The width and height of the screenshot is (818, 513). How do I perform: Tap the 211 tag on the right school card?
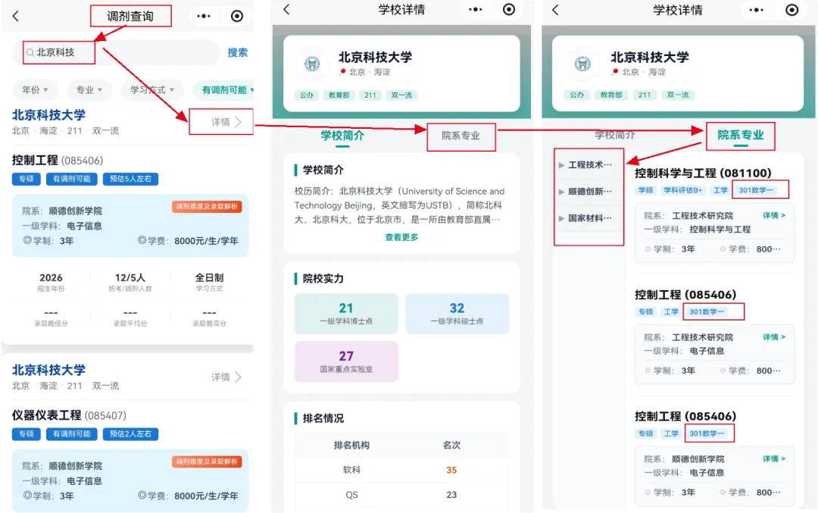click(x=645, y=95)
